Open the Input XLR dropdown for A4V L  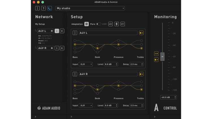(x=86, y=64)
